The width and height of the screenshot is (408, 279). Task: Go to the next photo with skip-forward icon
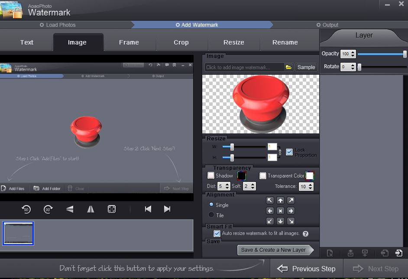pos(167,209)
